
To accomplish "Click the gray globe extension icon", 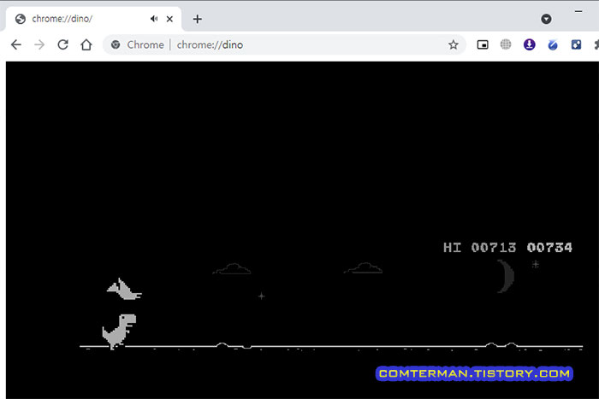I will 506,44.
